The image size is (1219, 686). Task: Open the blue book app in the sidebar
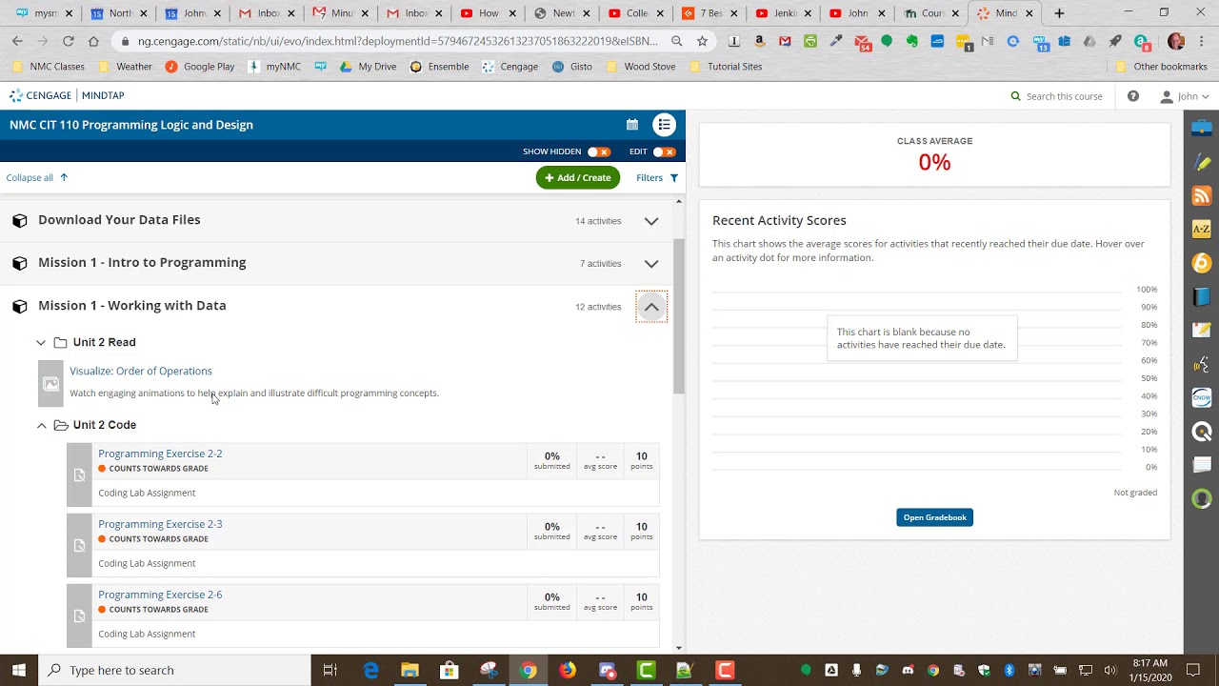[1202, 296]
